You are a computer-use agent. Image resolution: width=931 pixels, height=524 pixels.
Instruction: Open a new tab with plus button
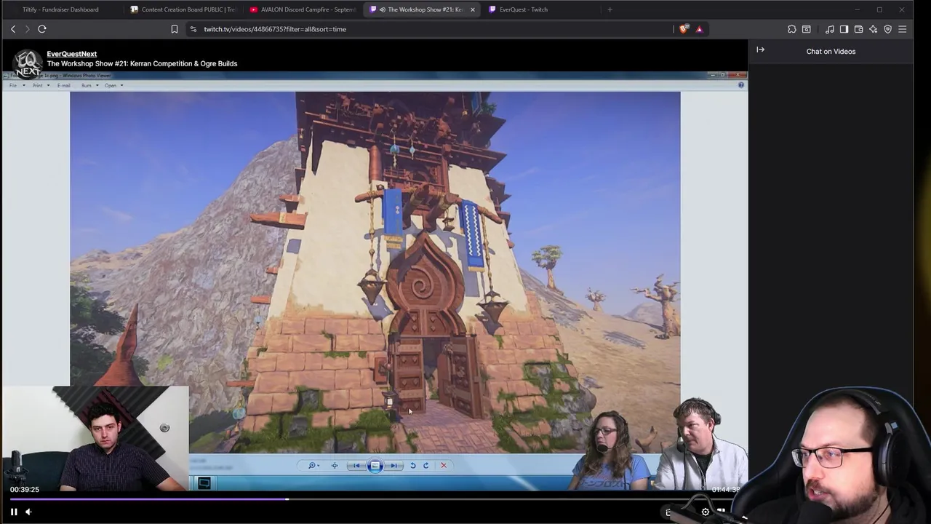tap(610, 9)
